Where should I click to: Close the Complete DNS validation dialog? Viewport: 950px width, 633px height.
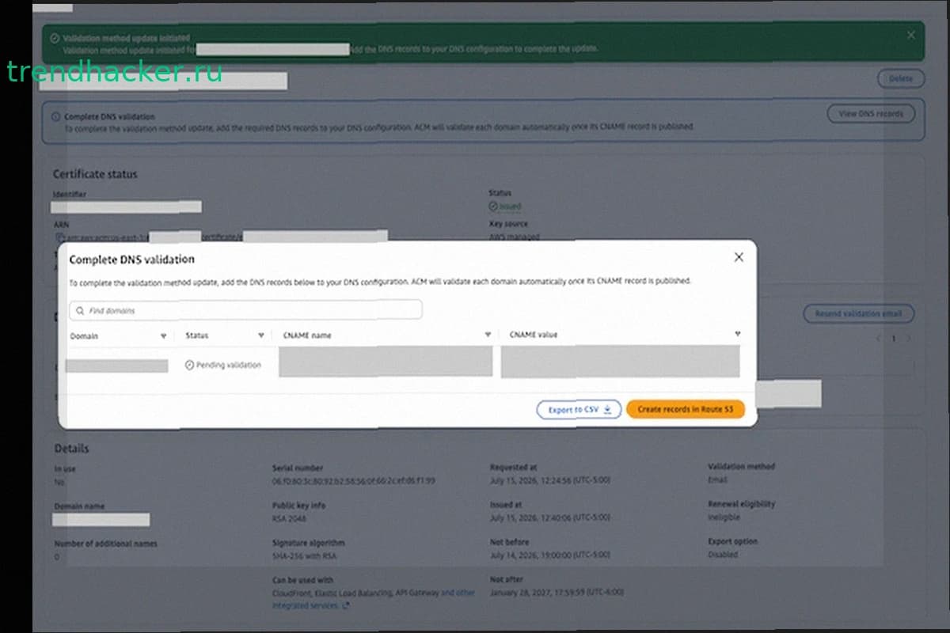pyautogui.click(x=738, y=257)
